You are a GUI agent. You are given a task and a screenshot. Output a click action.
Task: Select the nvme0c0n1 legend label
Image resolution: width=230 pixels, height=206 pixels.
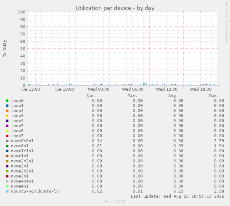click(22, 141)
